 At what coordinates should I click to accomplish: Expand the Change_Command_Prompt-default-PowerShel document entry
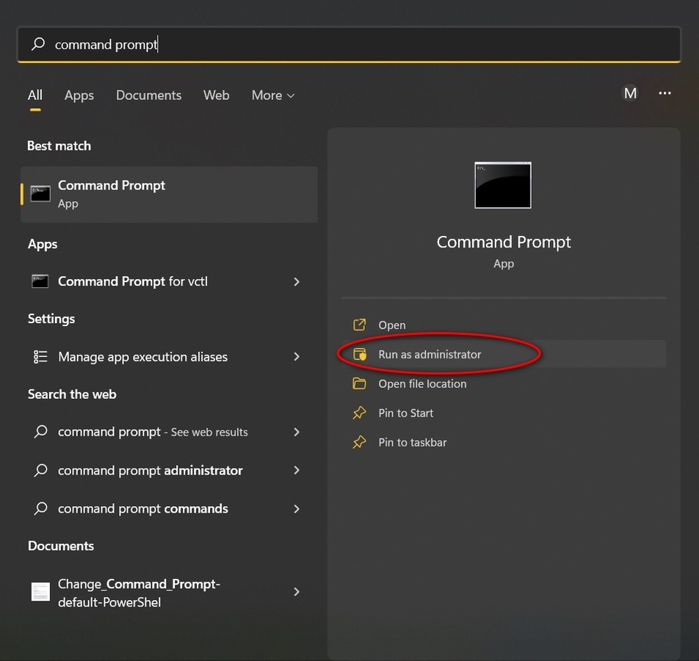pos(296,592)
